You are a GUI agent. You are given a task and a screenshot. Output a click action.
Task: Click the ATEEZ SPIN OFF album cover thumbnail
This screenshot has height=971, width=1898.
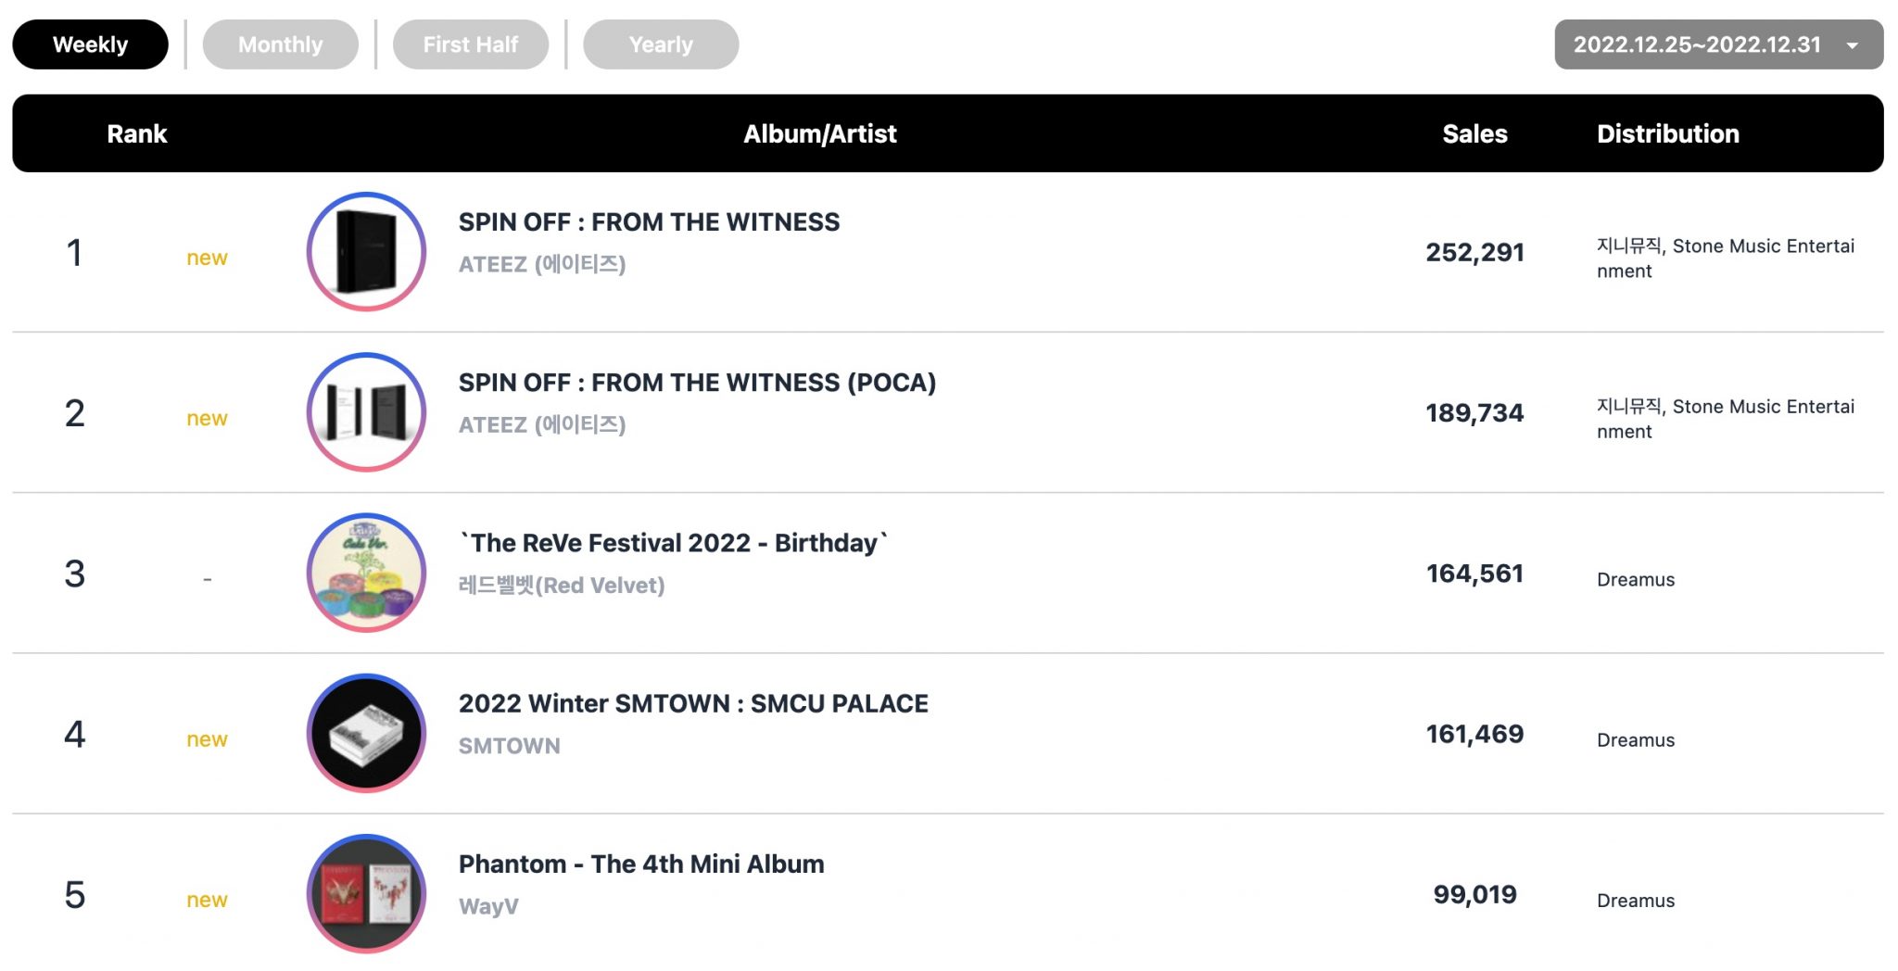point(365,251)
